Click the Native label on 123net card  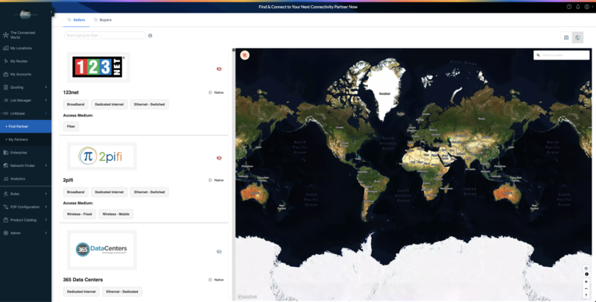pyautogui.click(x=218, y=92)
